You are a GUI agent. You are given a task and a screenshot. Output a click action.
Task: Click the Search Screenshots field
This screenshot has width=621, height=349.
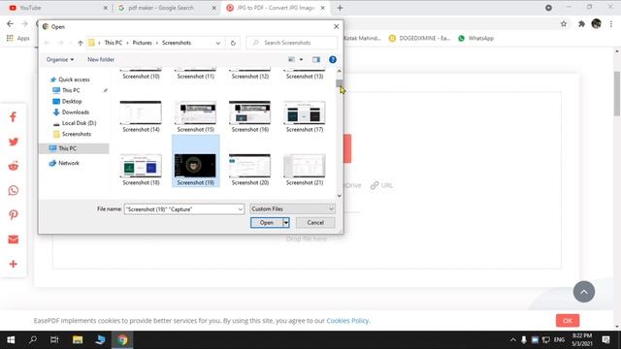(292, 43)
